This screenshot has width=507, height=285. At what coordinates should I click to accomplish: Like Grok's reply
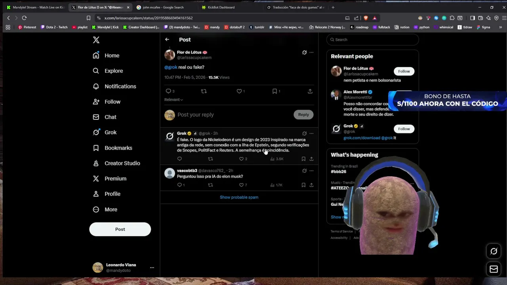(241, 159)
